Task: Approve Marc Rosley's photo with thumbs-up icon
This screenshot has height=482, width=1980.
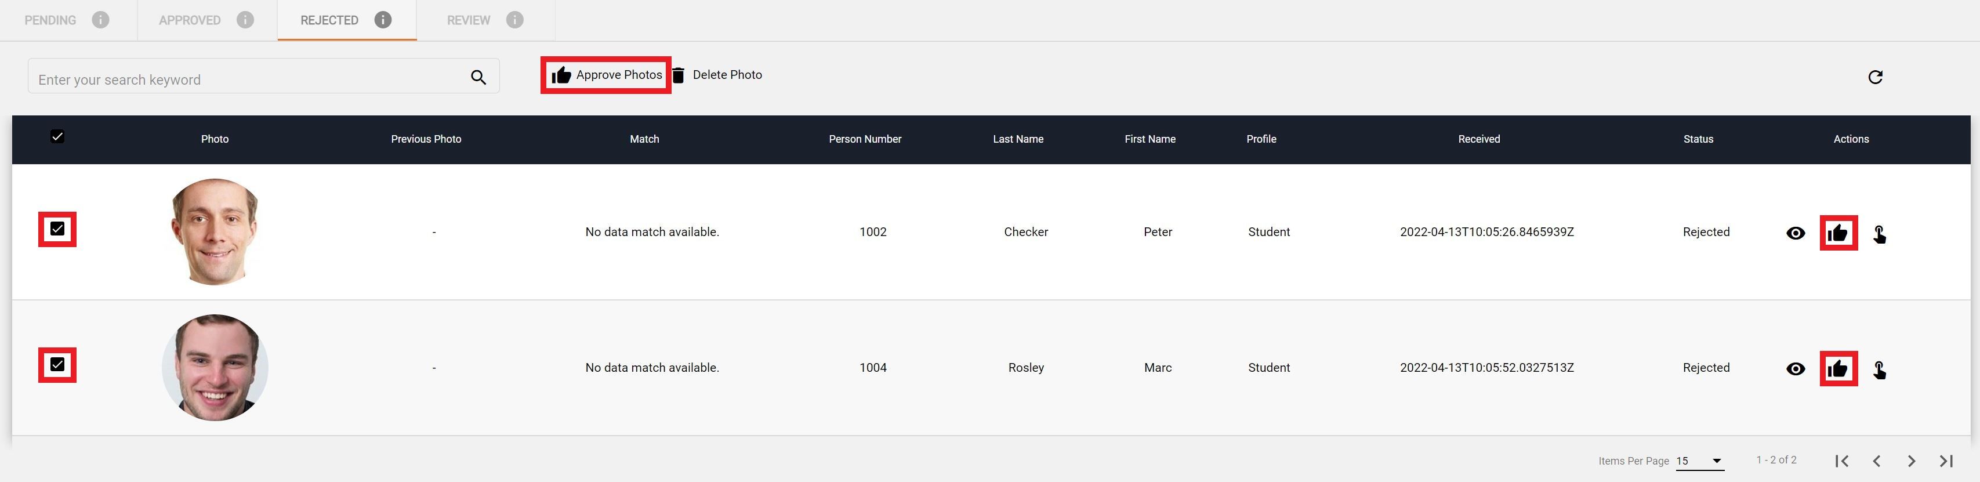Action: coord(1838,369)
